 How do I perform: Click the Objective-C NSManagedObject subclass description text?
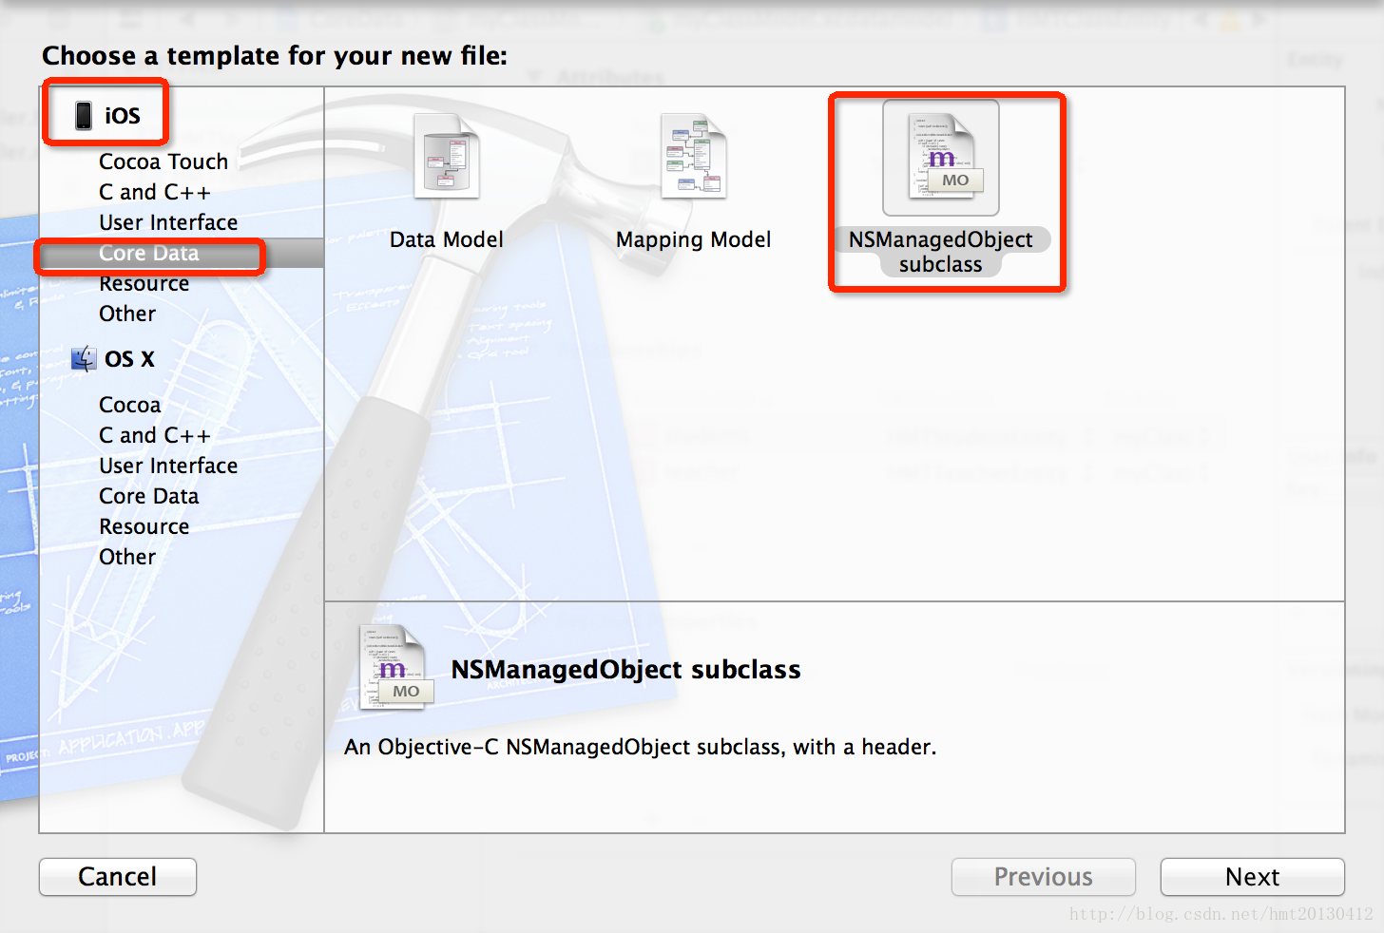click(641, 747)
